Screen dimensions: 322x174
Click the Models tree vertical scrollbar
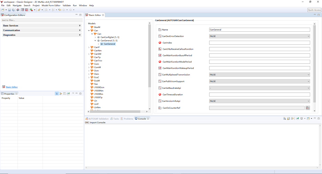[149, 56]
